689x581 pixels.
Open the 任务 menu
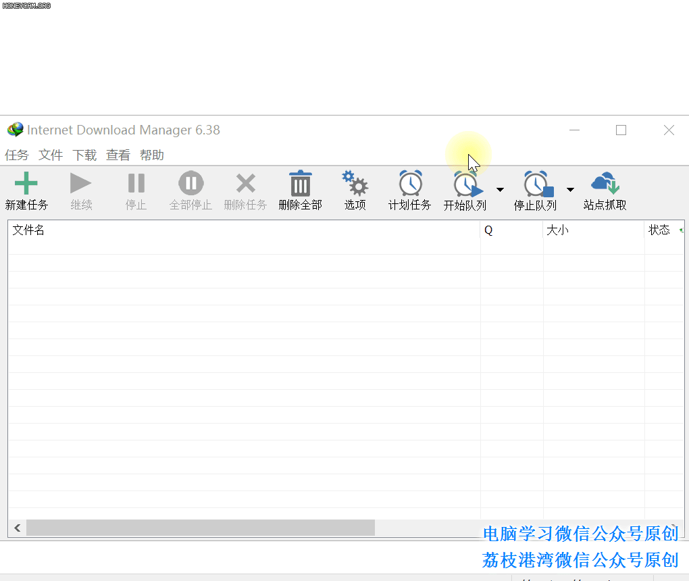[x=17, y=155]
